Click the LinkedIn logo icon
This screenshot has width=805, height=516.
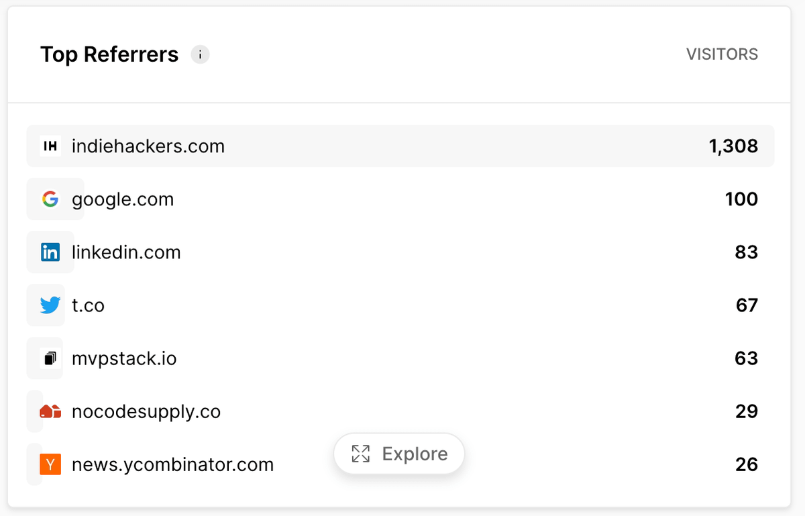[50, 252]
